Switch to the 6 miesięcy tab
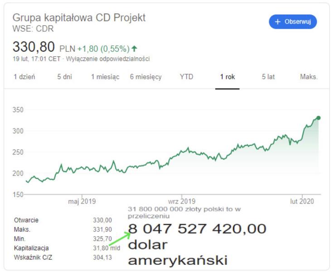Screen dimensions: 334x272 [145, 77]
